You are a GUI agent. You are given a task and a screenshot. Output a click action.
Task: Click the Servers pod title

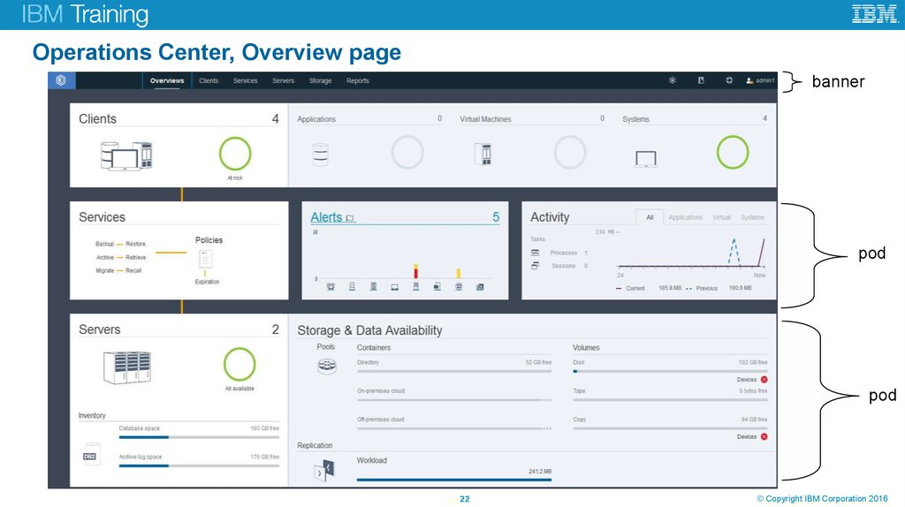(x=100, y=329)
